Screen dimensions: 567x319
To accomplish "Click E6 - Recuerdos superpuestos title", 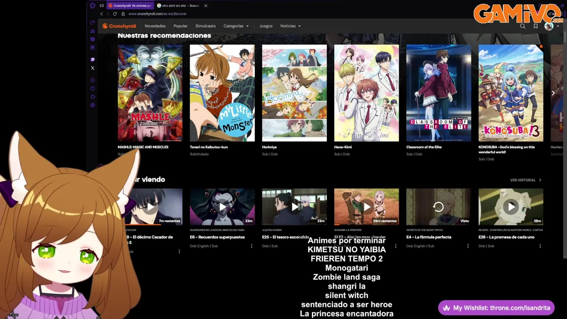I will click(217, 237).
